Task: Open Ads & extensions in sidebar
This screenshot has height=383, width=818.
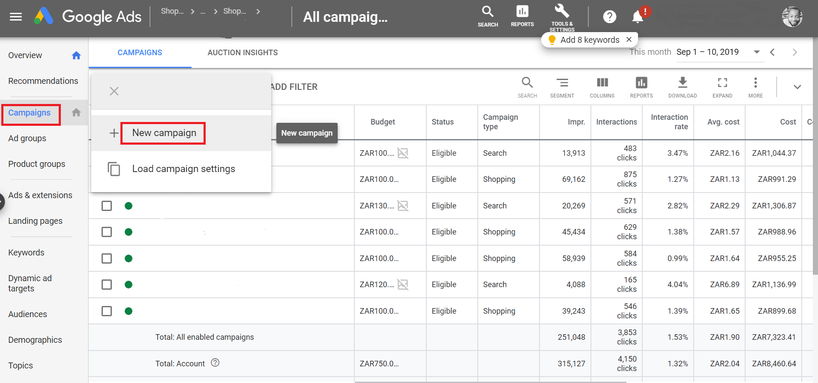Action: [40, 195]
